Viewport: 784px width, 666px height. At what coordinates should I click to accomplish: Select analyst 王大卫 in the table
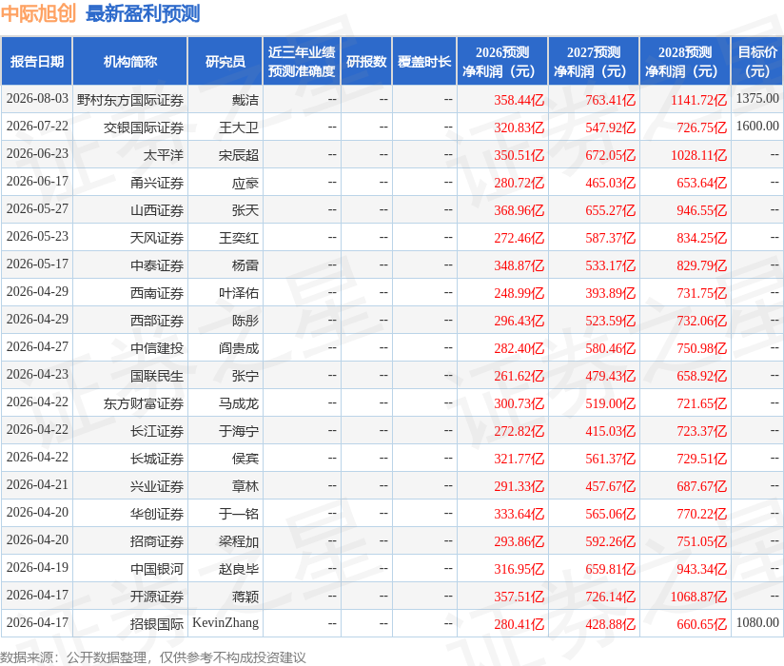pos(239,128)
